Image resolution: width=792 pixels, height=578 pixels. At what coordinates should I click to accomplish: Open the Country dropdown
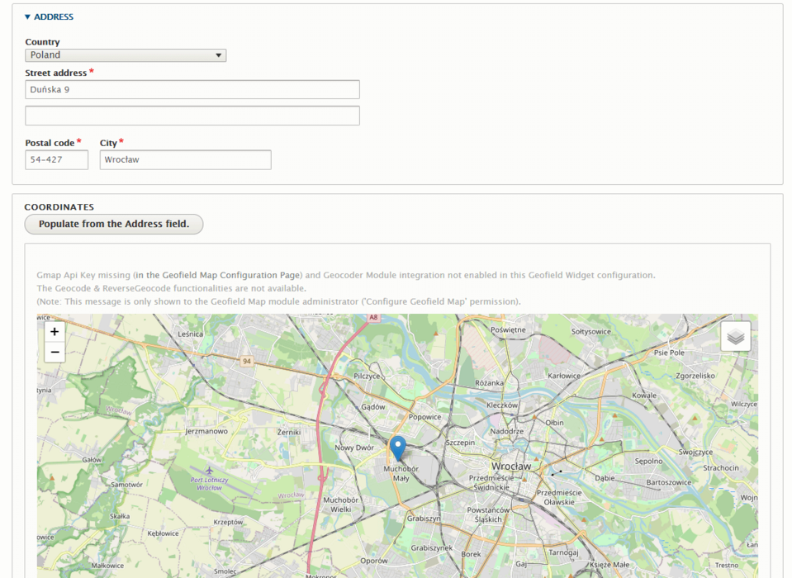pos(218,54)
